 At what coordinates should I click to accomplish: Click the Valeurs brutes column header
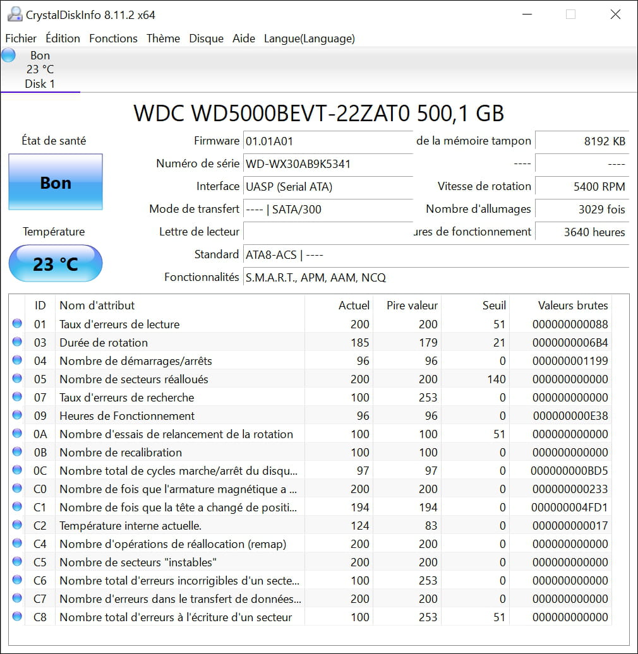click(x=561, y=306)
